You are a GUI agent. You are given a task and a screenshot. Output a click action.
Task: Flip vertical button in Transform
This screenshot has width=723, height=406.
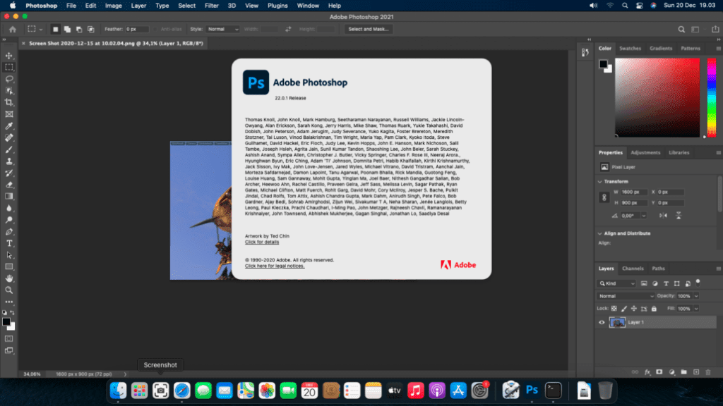[x=679, y=216]
